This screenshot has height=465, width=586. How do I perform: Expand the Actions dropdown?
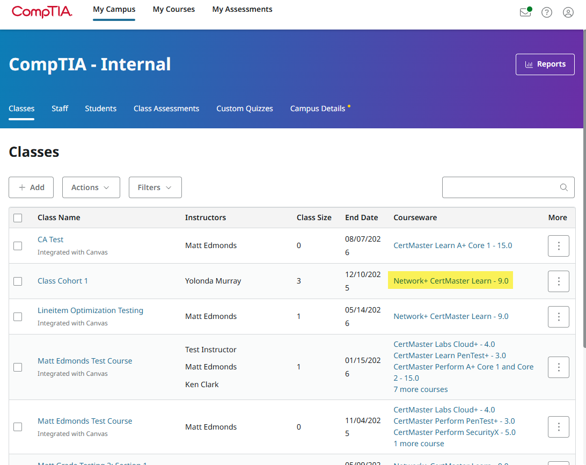coord(91,187)
